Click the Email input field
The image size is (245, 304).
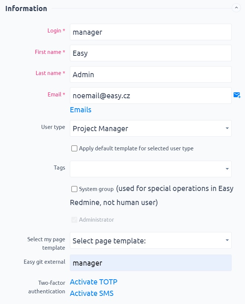point(151,96)
